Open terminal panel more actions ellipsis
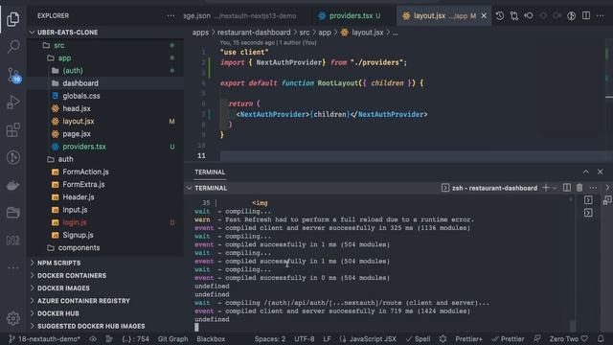This screenshot has height=345, width=613. point(593,188)
